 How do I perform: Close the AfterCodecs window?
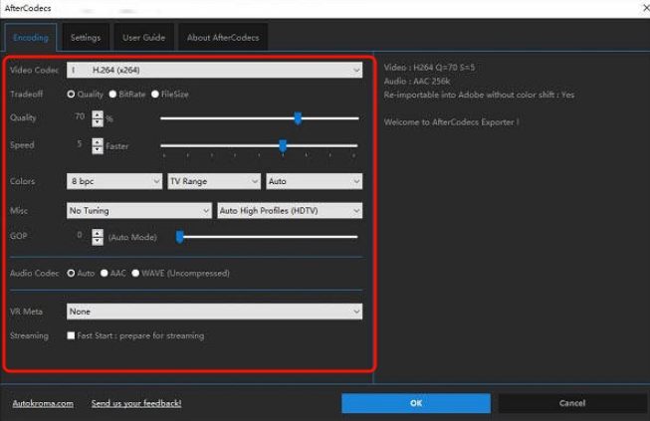[635, 9]
